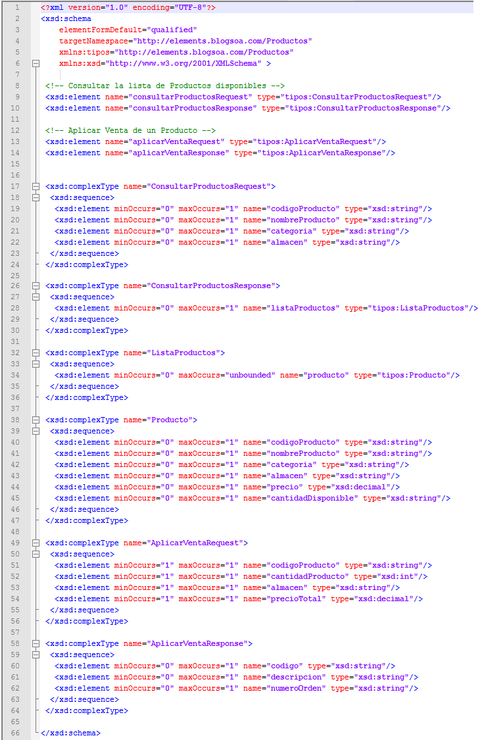482x740 pixels.
Task: Click the 'unbounded' maxOccurs value
Action: pos(251,375)
